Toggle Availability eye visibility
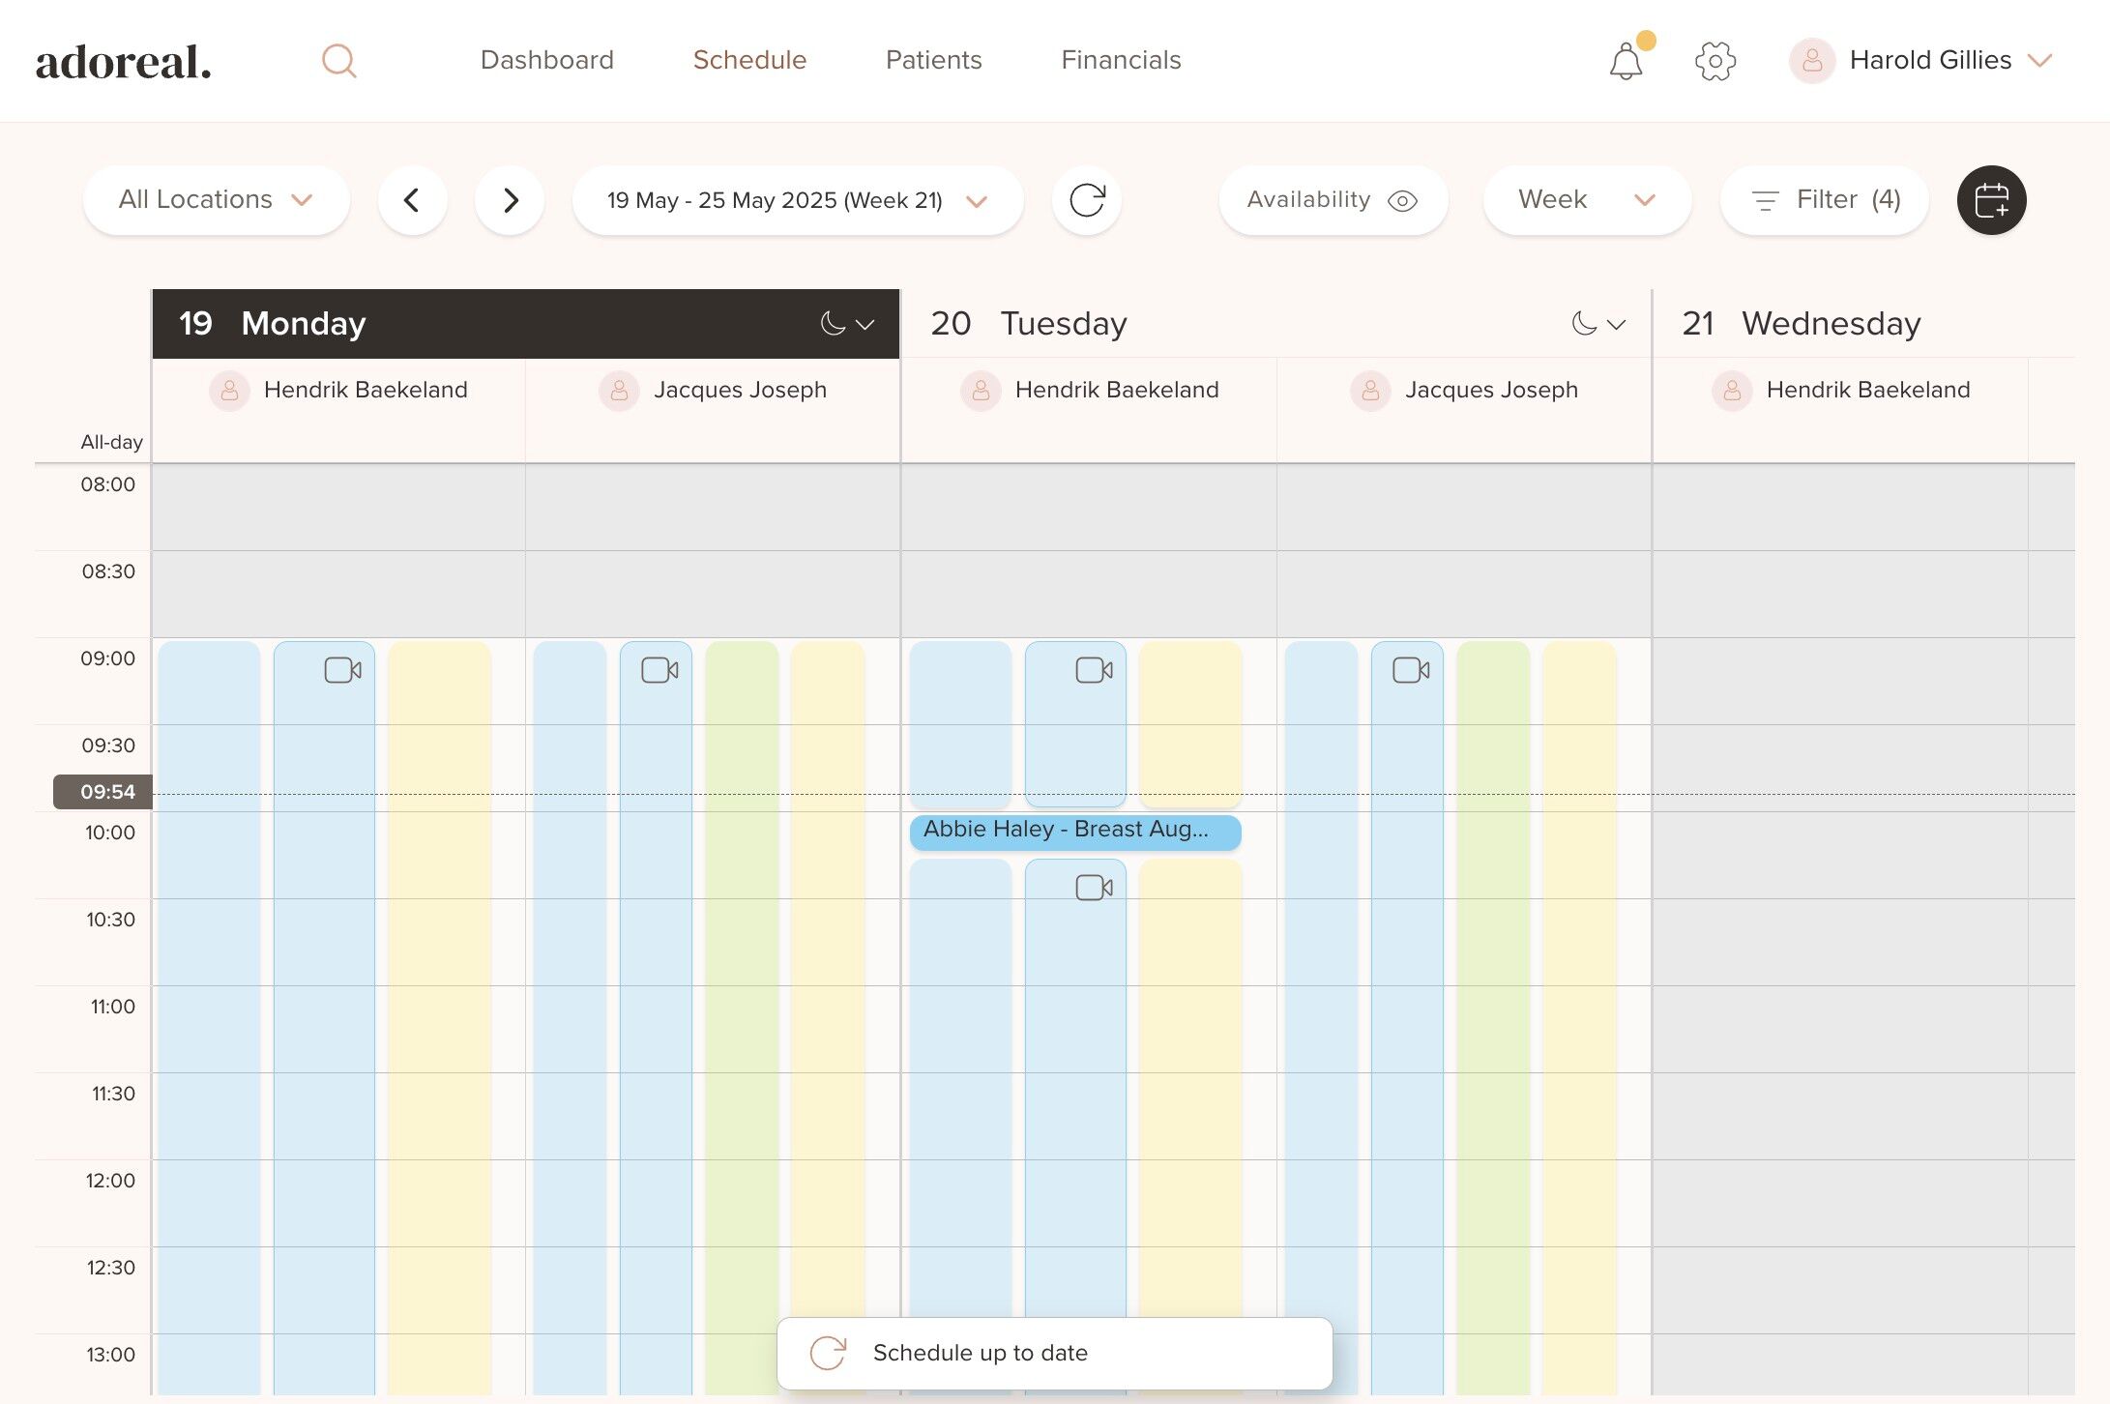 [x=1401, y=200]
